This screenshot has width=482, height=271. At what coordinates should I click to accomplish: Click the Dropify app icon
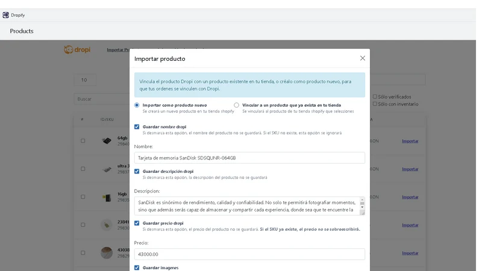click(5, 15)
